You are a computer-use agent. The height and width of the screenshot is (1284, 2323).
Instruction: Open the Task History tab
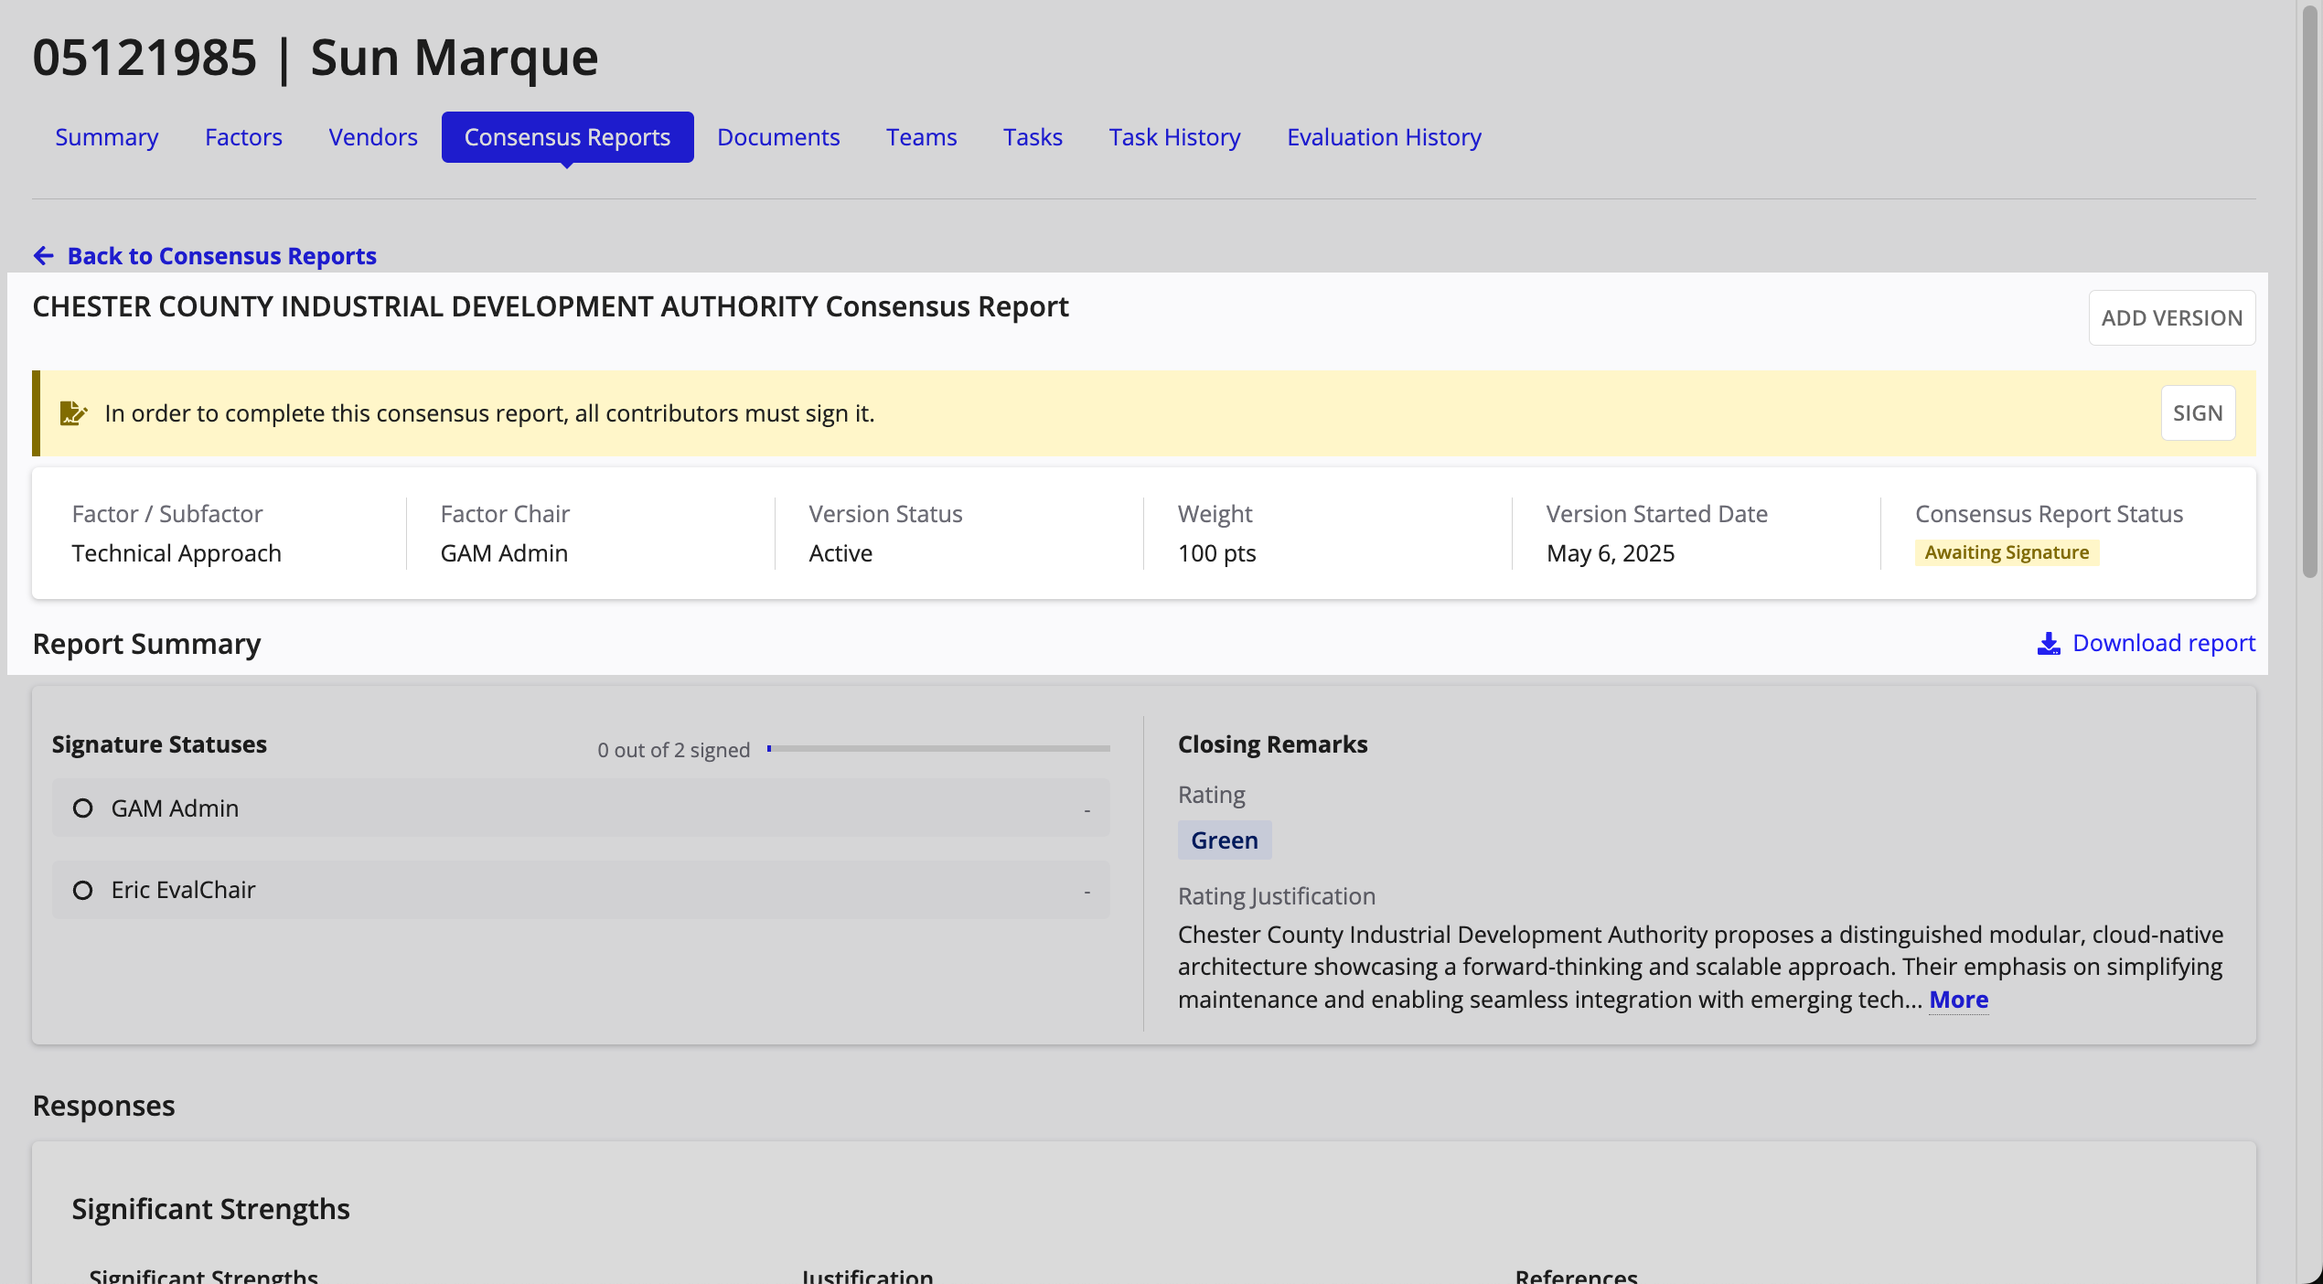1174,137
